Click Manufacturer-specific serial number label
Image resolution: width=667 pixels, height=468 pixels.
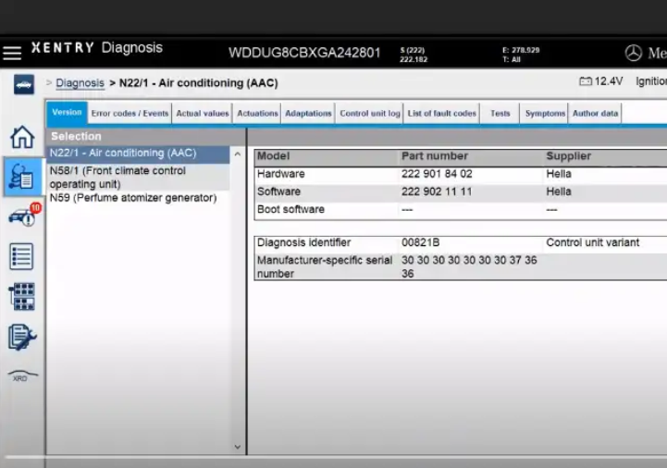click(x=325, y=266)
